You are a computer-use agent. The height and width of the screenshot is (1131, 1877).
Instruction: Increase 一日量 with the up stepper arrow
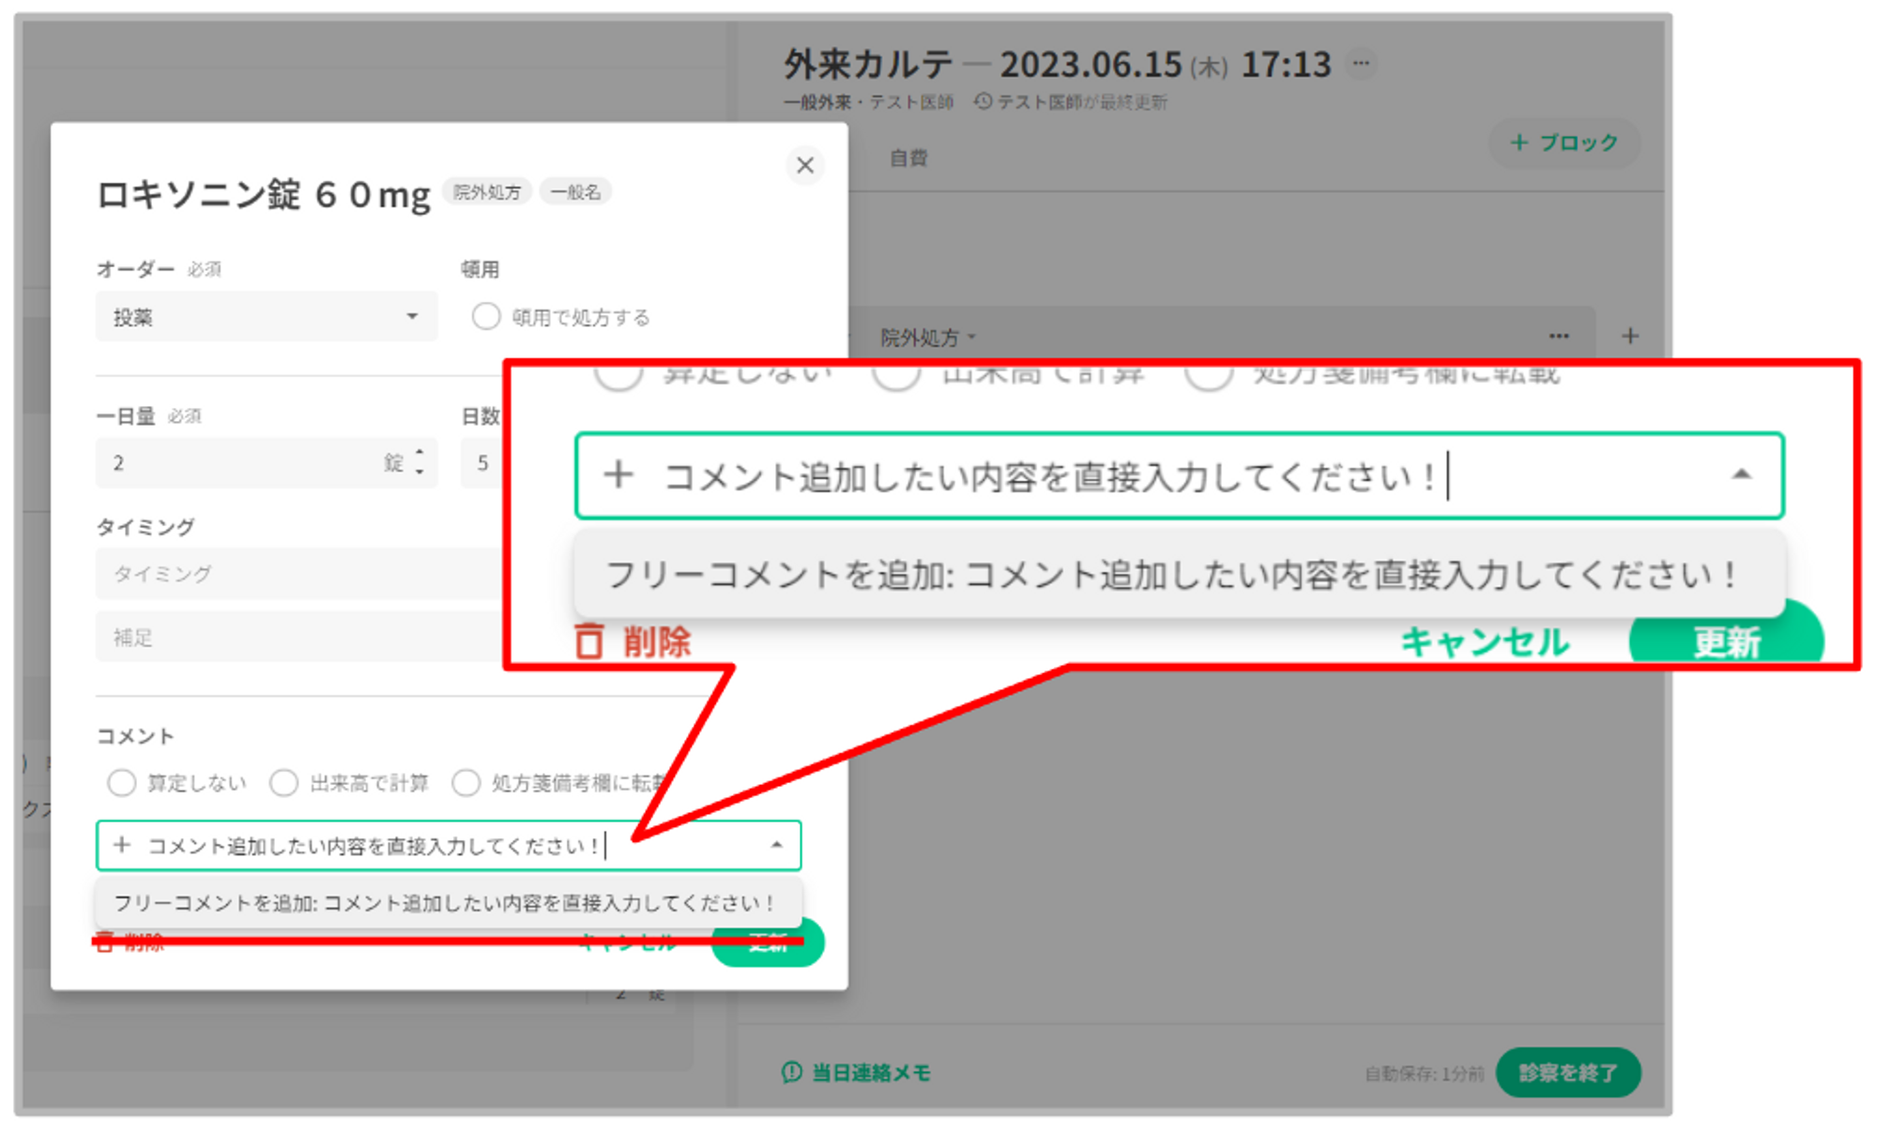pos(420,453)
